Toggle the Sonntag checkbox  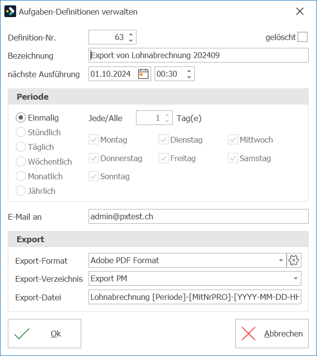pos(94,176)
